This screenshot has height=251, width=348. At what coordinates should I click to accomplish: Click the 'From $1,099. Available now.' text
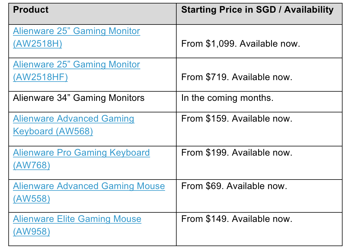[241, 44]
